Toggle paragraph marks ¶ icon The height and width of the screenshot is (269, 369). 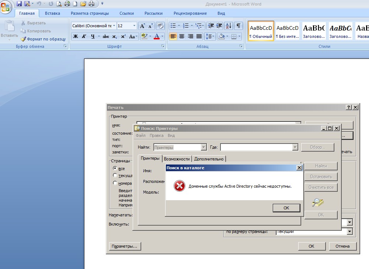point(239,26)
